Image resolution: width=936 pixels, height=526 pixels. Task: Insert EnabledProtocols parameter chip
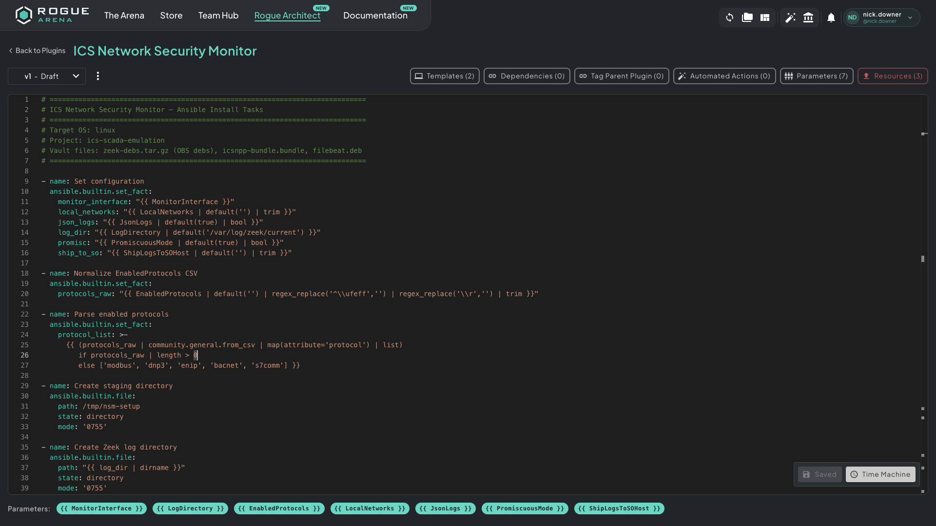(x=279, y=508)
